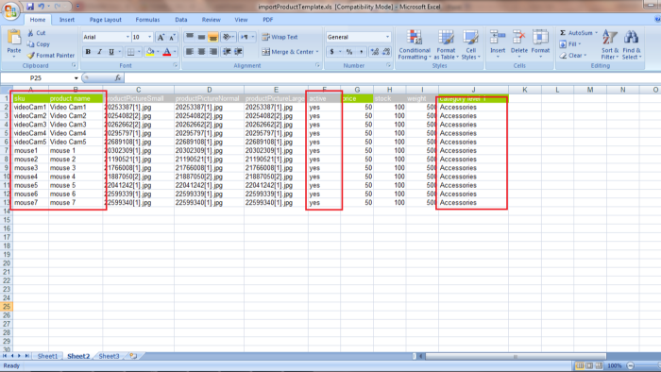Open Sort & Filter menu

point(610,44)
